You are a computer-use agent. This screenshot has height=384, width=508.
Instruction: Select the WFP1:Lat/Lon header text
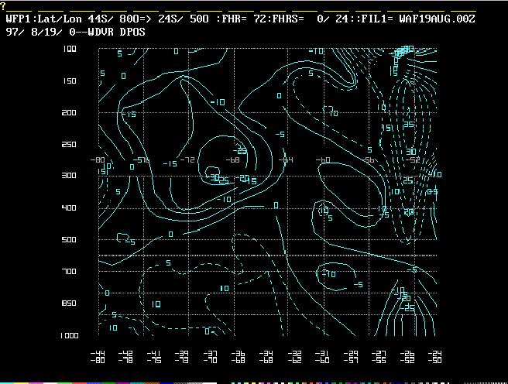coord(43,19)
